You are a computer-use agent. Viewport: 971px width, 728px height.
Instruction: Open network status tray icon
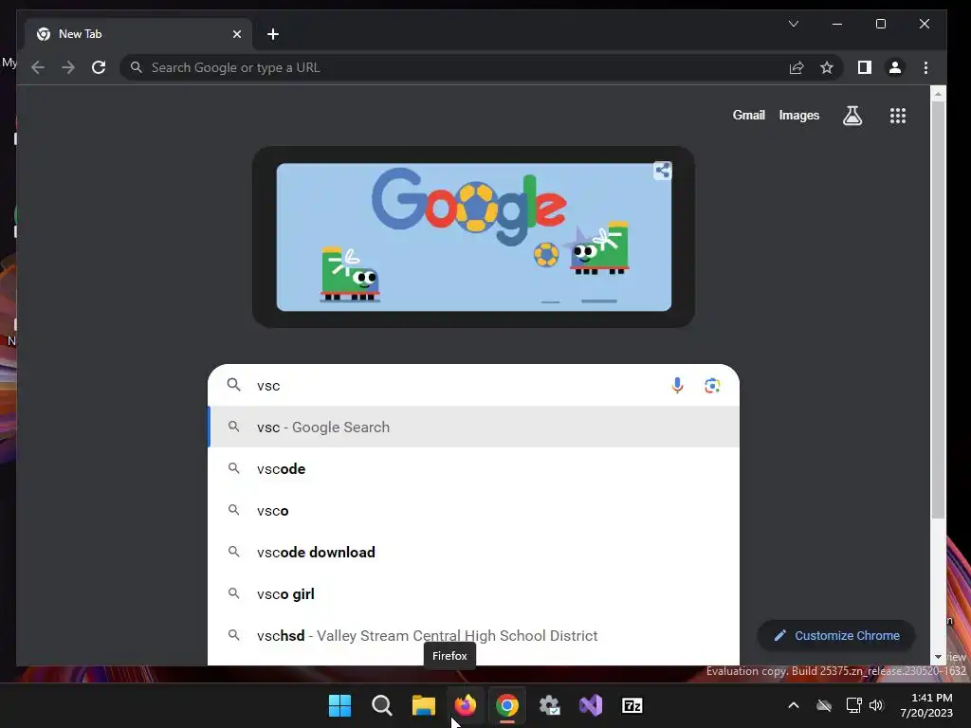[853, 705]
